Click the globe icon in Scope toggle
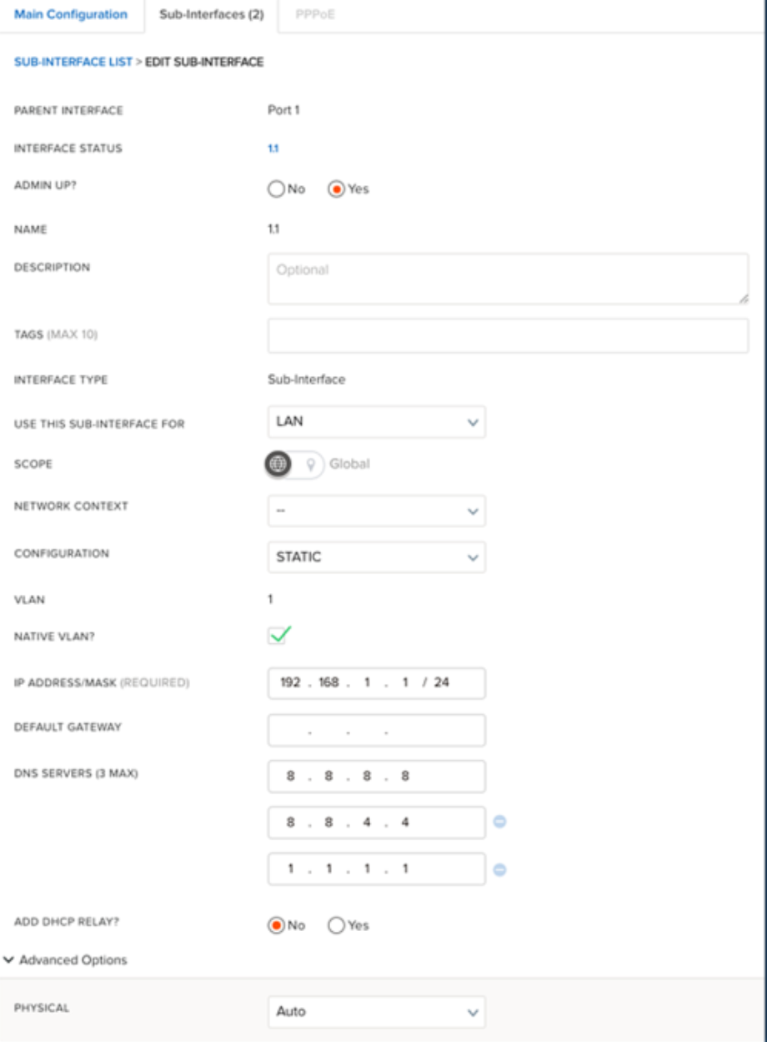 tap(278, 464)
